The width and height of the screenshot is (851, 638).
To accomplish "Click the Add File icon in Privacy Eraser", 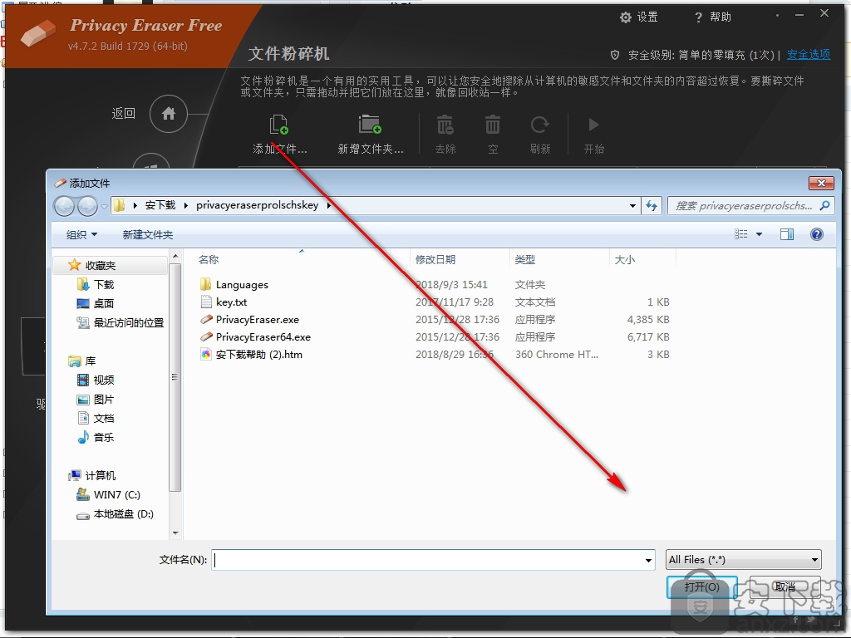I will click(x=279, y=125).
